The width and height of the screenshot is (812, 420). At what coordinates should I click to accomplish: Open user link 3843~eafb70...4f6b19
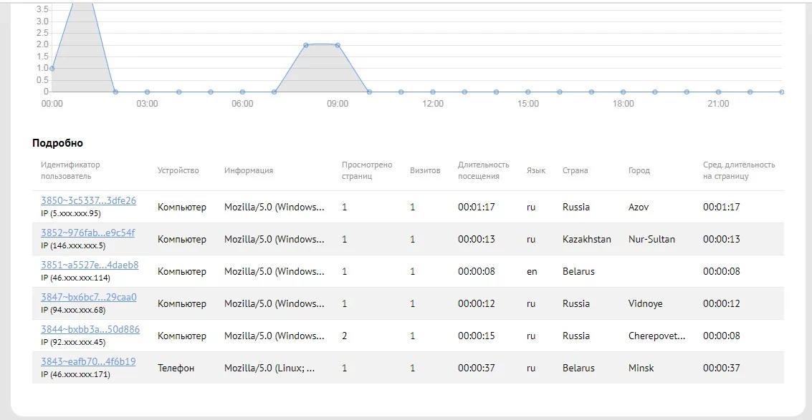pos(88,362)
